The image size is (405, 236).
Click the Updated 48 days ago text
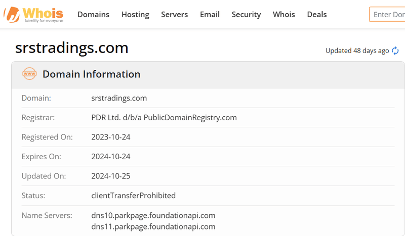pos(357,51)
